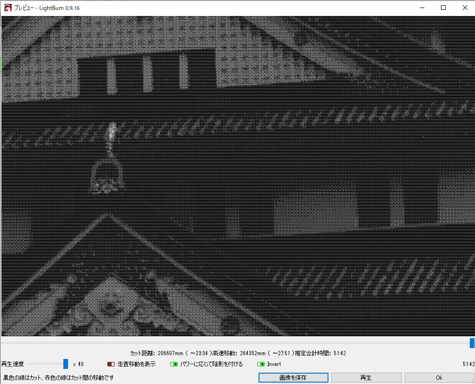Image resolution: width=475 pixels, height=384 pixels.
Task: Click the x 40 speed value
Action: (x=78, y=364)
